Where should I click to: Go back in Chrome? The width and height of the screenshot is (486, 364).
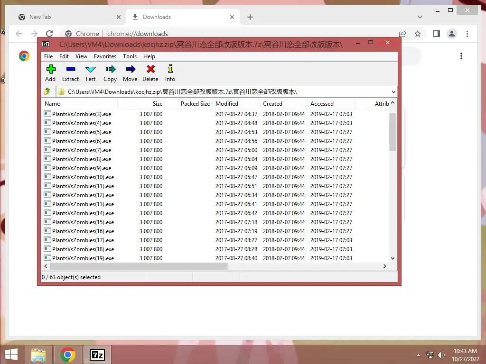click(x=19, y=34)
